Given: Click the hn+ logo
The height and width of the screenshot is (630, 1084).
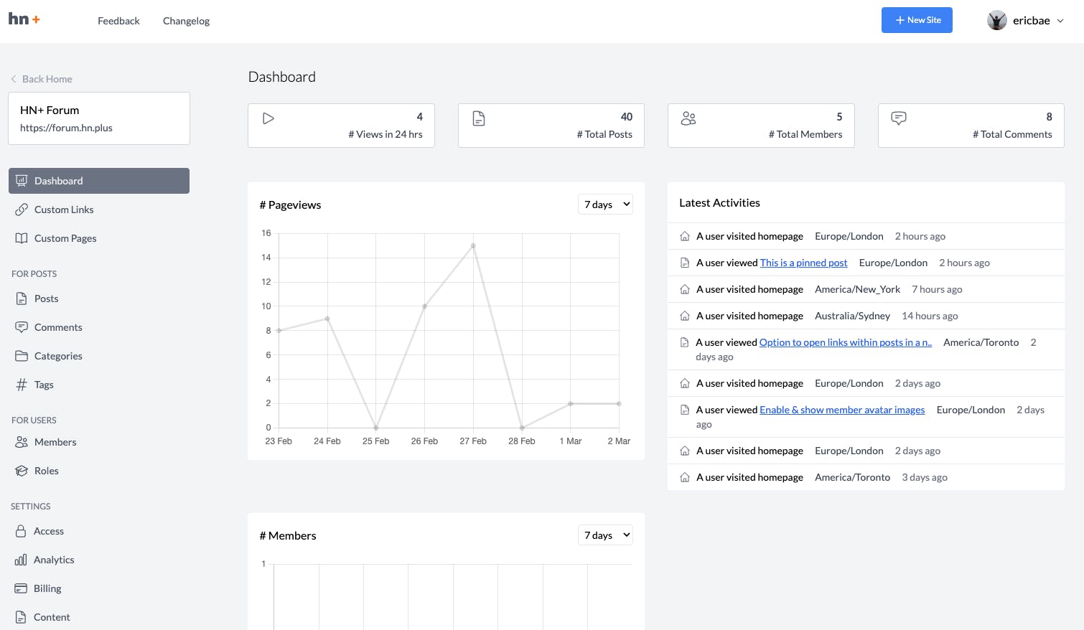Looking at the screenshot, I should coord(24,19).
